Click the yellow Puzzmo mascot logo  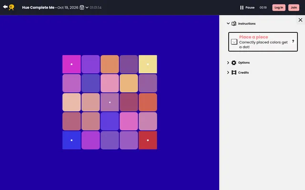(x=11, y=8)
